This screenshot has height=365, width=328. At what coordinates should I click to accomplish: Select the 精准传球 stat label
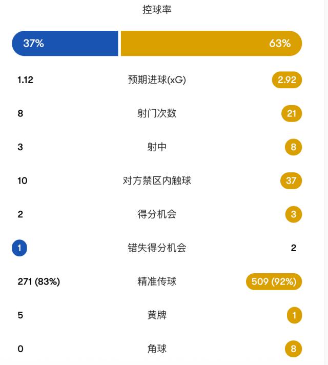tap(157, 281)
